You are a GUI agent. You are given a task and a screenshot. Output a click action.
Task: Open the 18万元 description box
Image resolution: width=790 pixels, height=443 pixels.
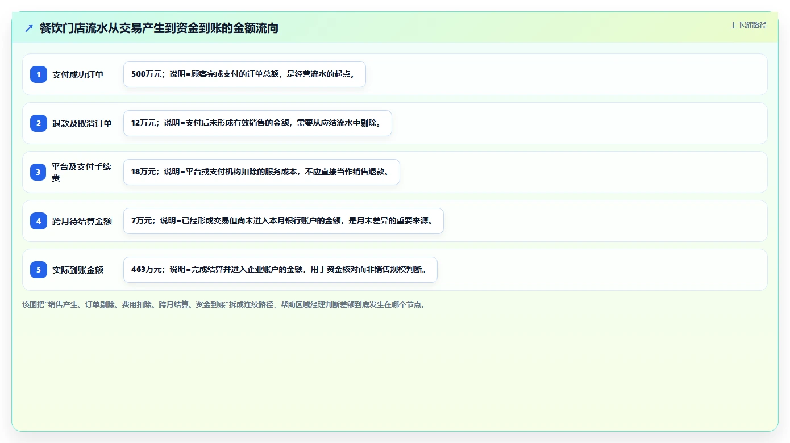tap(261, 172)
